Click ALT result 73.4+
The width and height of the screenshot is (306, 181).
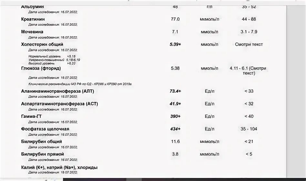click(x=175, y=91)
